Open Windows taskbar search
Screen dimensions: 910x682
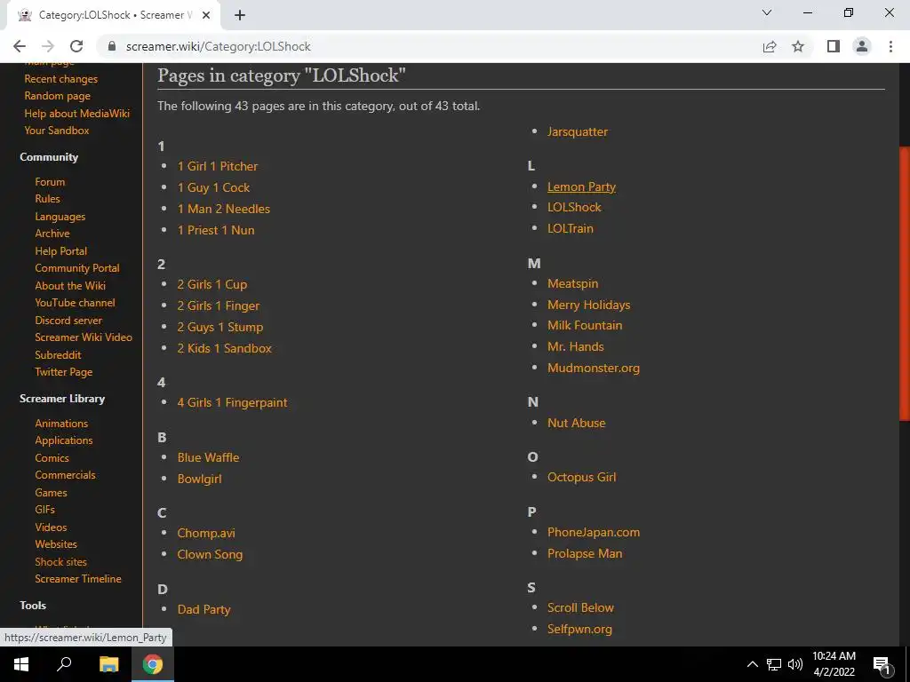click(x=64, y=664)
